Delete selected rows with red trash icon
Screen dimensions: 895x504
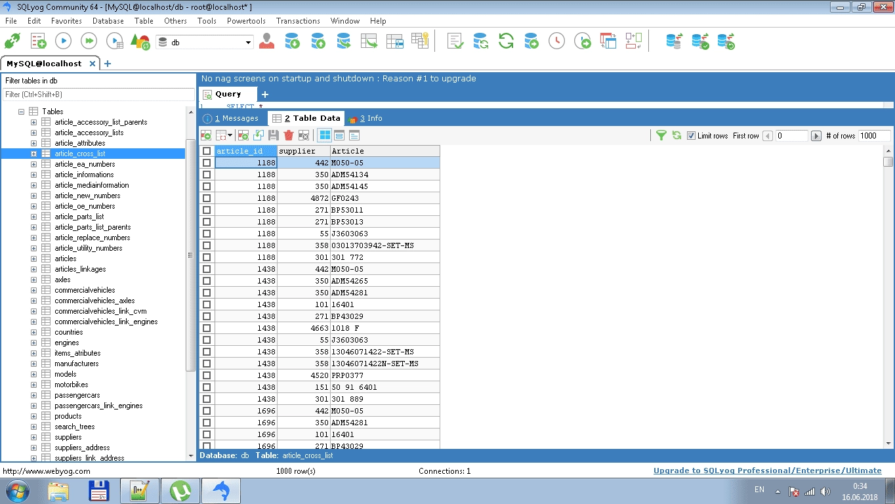point(289,135)
